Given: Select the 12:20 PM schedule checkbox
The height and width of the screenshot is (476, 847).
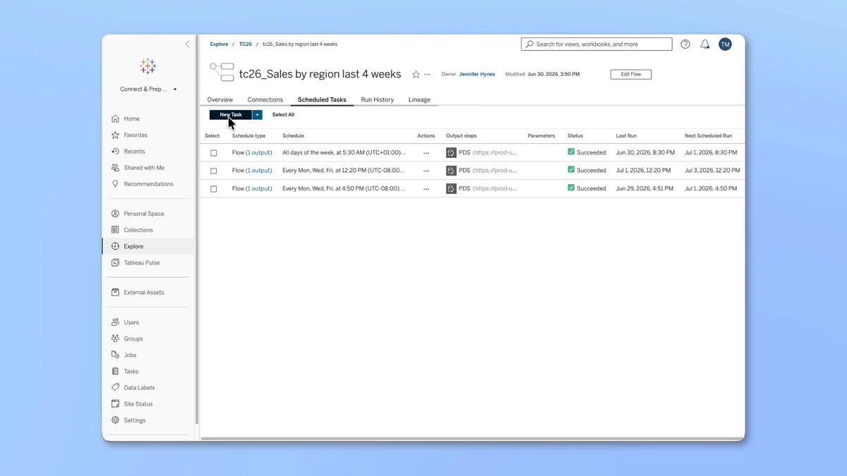Looking at the screenshot, I should [214, 171].
